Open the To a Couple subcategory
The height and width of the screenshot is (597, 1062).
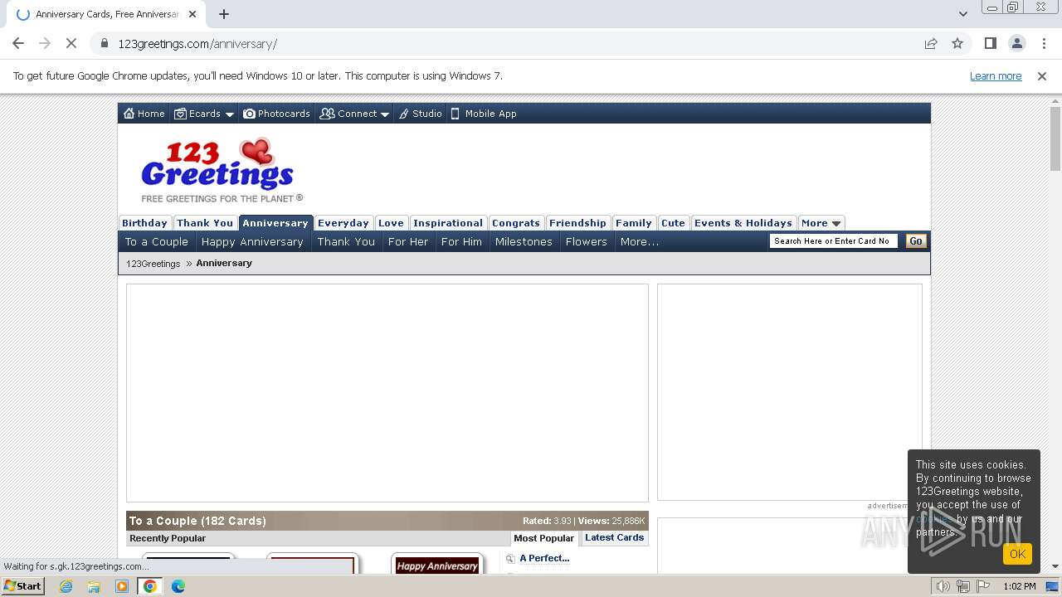click(x=157, y=242)
